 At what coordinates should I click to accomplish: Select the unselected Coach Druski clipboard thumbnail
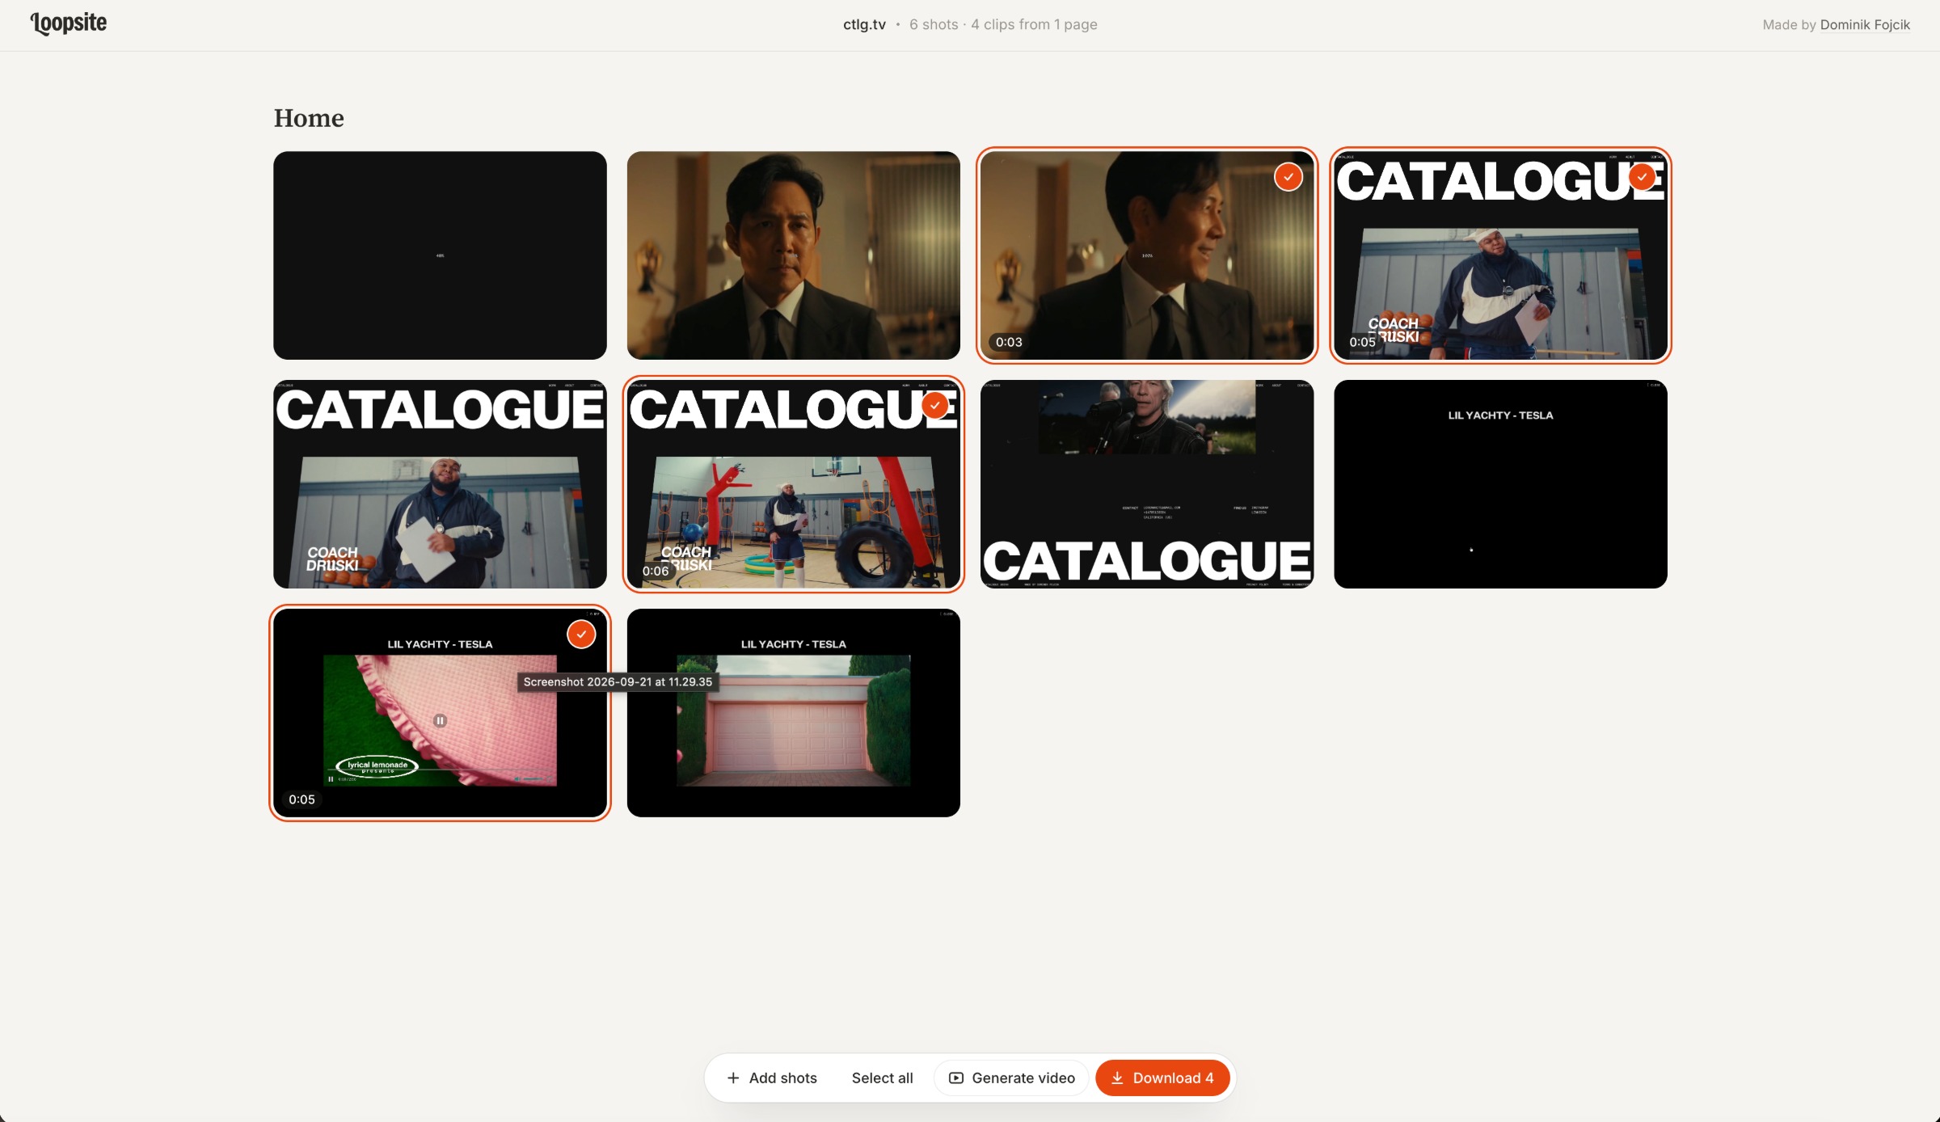(440, 484)
